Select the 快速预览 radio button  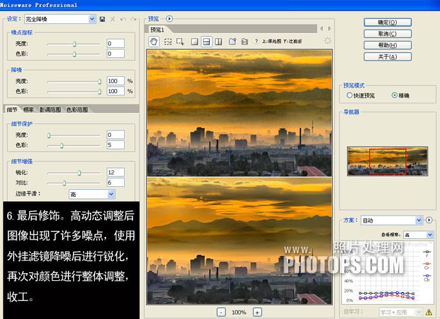click(x=350, y=95)
